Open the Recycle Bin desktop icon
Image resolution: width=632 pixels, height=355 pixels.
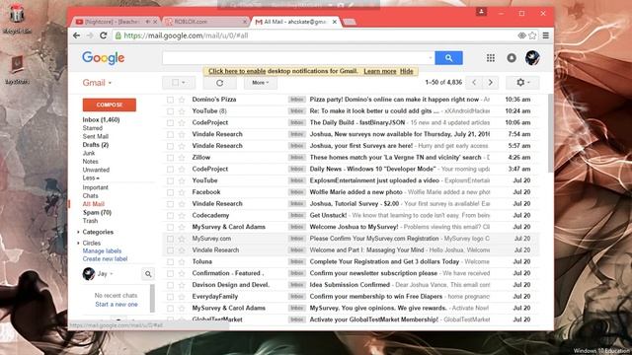coord(17,18)
